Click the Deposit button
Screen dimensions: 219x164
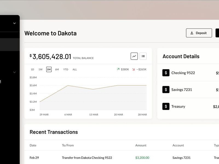click(199, 33)
